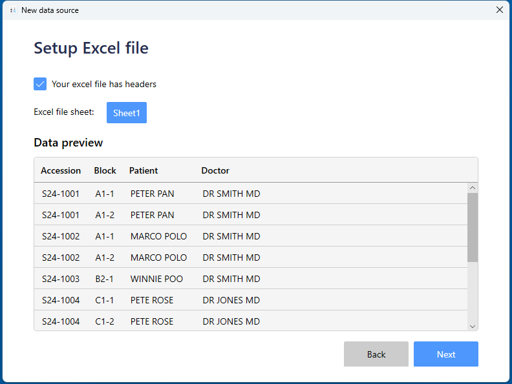
Task: Click DR JONES MD in the C1-2 row
Action: [x=231, y=321]
